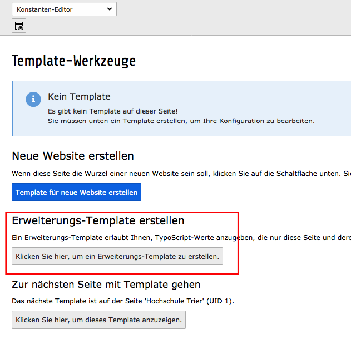Click 'Zur nächsten Seite mit Template gehen' heading
351x348 pixels.
tap(106, 285)
